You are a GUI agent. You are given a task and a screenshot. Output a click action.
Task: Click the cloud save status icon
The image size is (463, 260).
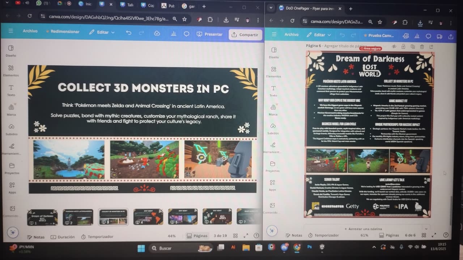click(157, 33)
